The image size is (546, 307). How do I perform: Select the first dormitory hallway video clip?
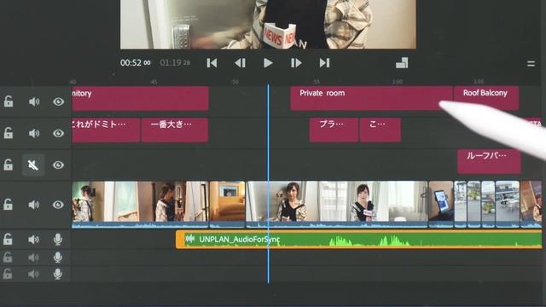(x=140, y=204)
